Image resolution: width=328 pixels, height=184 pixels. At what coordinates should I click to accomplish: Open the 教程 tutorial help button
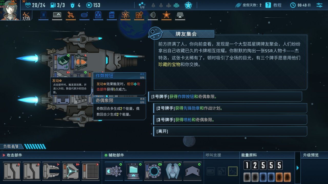click(273, 5)
